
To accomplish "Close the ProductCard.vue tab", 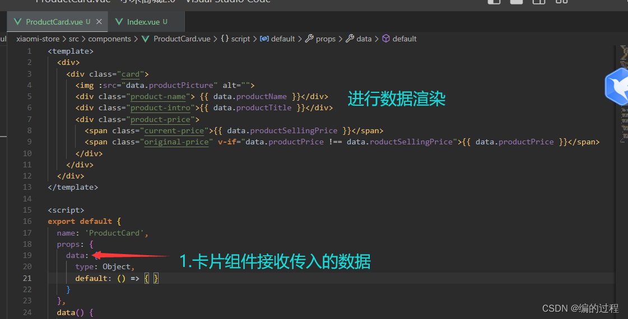I will coord(99,22).
